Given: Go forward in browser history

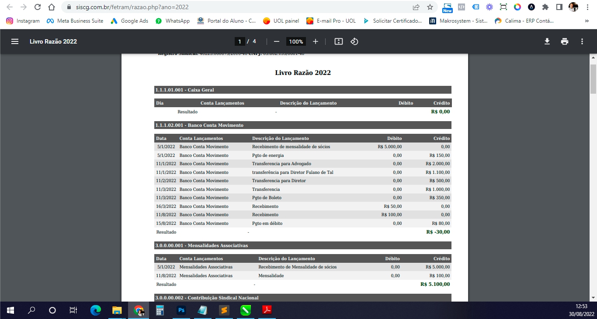Looking at the screenshot, I should tap(24, 7).
